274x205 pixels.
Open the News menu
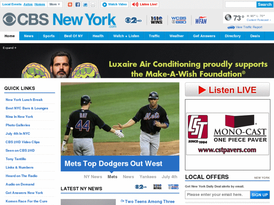pos(29,36)
